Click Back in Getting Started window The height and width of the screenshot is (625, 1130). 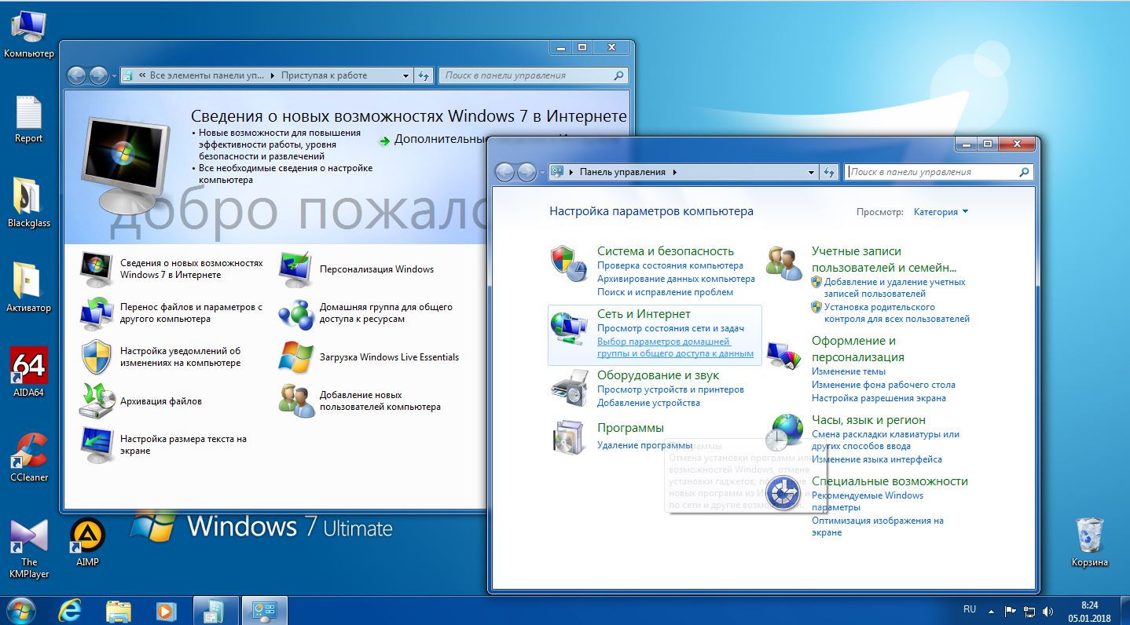point(77,75)
